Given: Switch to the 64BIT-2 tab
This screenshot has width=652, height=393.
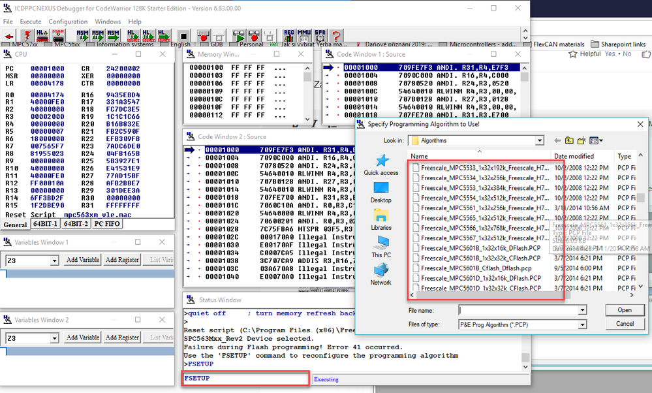Looking at the screenshot, I should (x=76, y=224).
